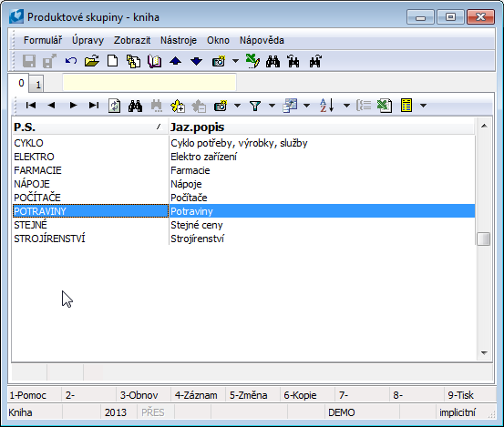Click the camera icon in top toolbar

[x=219, y=61]
